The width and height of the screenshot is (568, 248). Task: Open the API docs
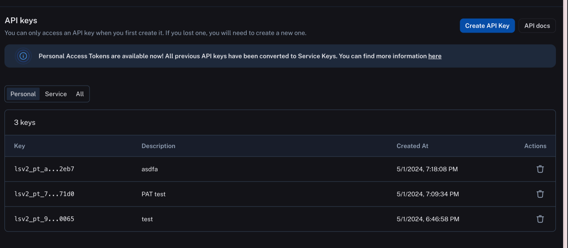coord(537,26)
